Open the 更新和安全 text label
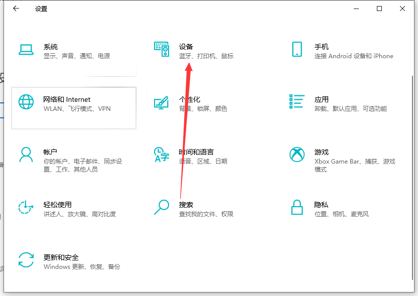Screen dimensions: 418x296 tap(61, 257)
